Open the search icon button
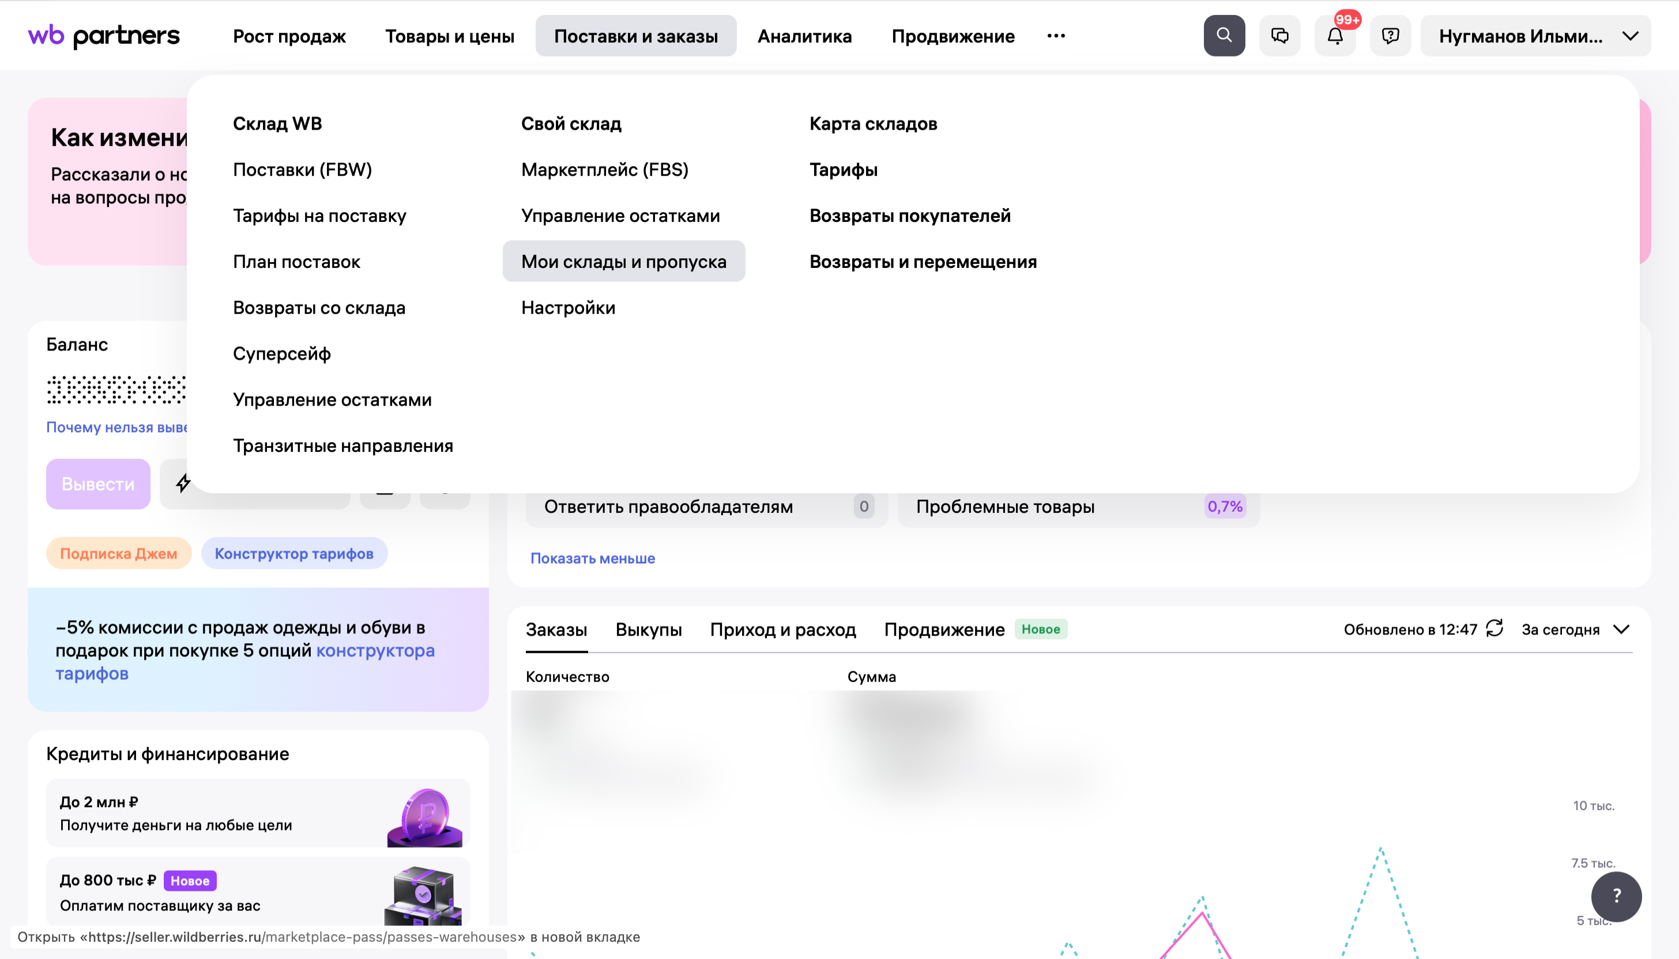 1224,36
